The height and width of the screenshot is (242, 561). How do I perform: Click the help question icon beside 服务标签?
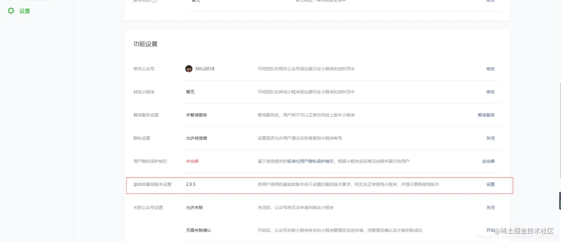[154, 1]
